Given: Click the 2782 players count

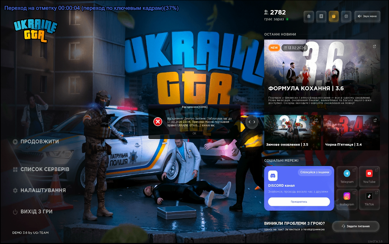Looking at the screenshot, I should [278, 12].
